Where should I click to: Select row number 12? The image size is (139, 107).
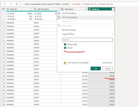point(4,62)
